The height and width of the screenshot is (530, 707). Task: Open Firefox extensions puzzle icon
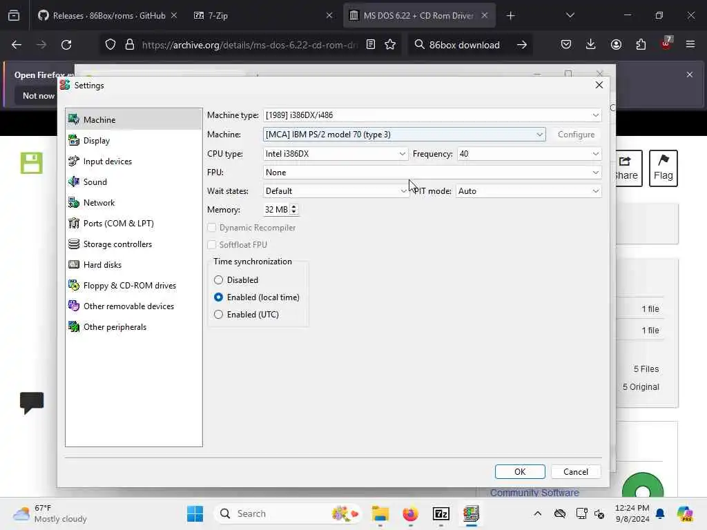[x=641, y=45]
